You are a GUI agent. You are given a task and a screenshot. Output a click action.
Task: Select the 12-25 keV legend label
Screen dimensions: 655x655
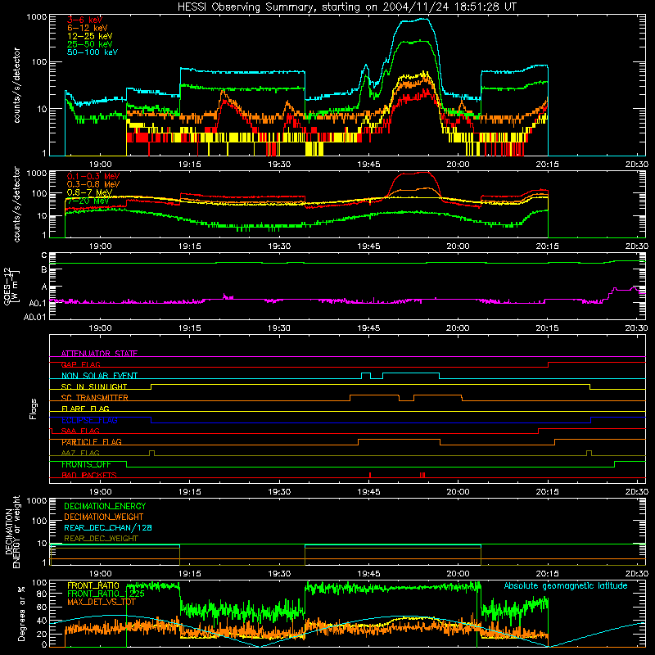click(90, 36)
